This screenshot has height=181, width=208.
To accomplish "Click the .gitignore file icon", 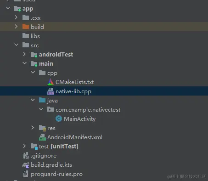I will click(x=26, y=156).
